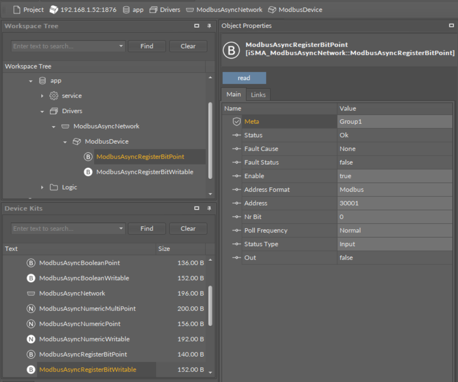
Task: Click Clear button in Workspace Tree
Action: point(188,46)
